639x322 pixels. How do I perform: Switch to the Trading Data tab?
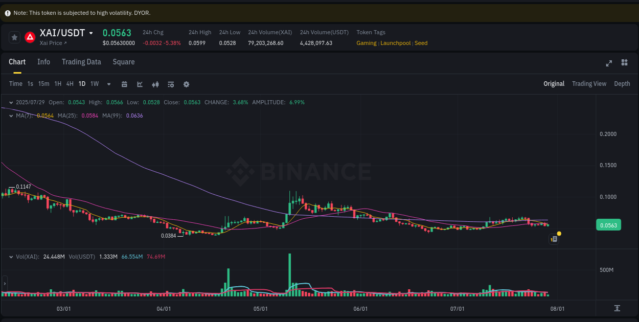click(x=81, y=62)
